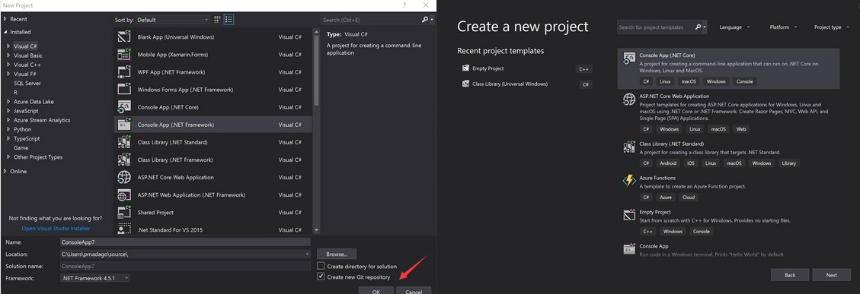
Task: Uncheck Create new Git repository
Action: click(x=321, y=277)
